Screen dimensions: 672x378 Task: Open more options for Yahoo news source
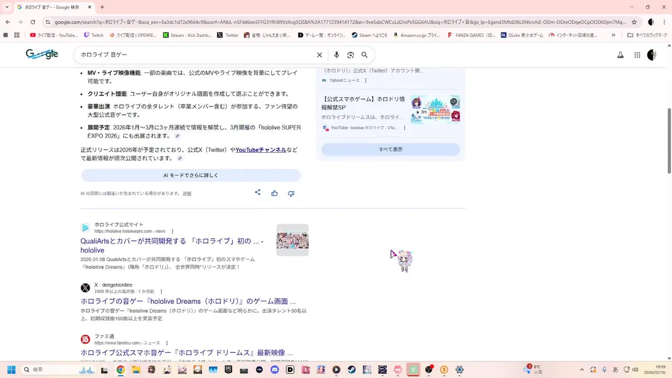click(x=366, y=80)
